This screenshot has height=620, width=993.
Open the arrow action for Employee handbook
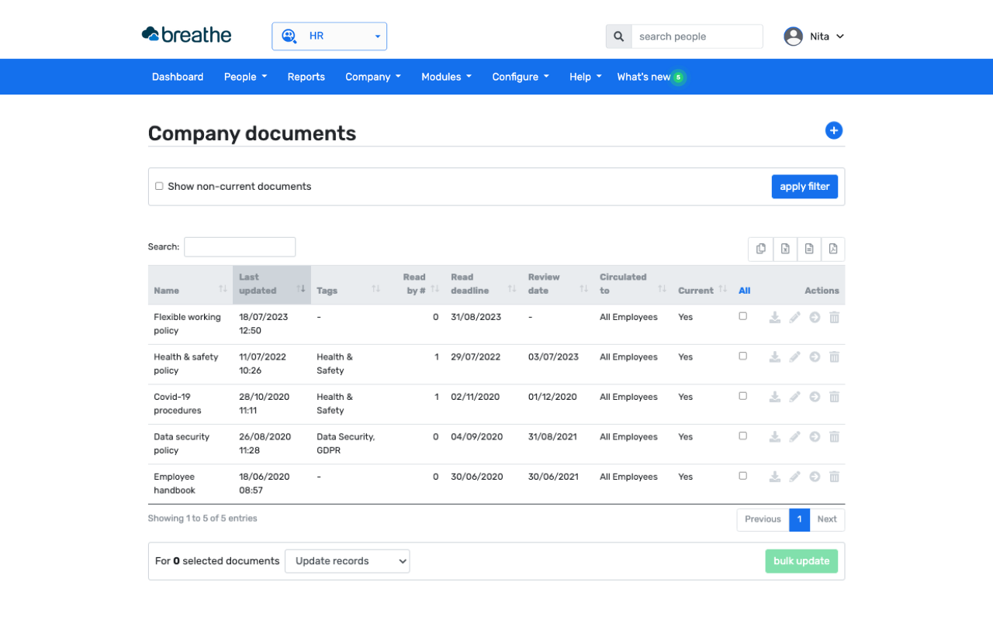[815, 477]
